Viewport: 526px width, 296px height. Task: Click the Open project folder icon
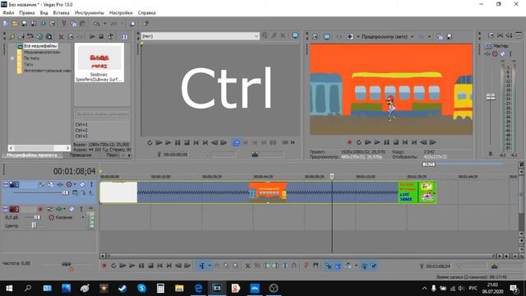(15, 24)
